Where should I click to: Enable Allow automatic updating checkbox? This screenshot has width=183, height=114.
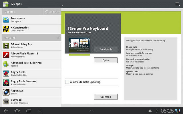tap(67, 82)
